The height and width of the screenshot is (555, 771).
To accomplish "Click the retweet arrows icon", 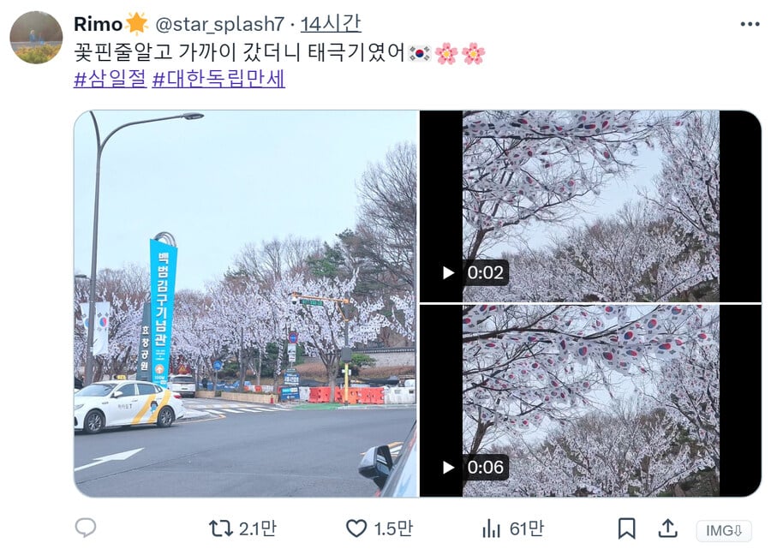I will pos(220,528).
